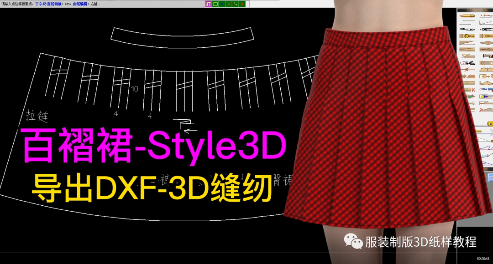Select the pattern piece with green point icon
Screen dimensions: 493x264
[468, 83]
